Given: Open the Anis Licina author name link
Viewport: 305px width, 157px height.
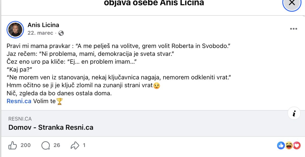Looking at the screenshot, I should pos(43,25).
